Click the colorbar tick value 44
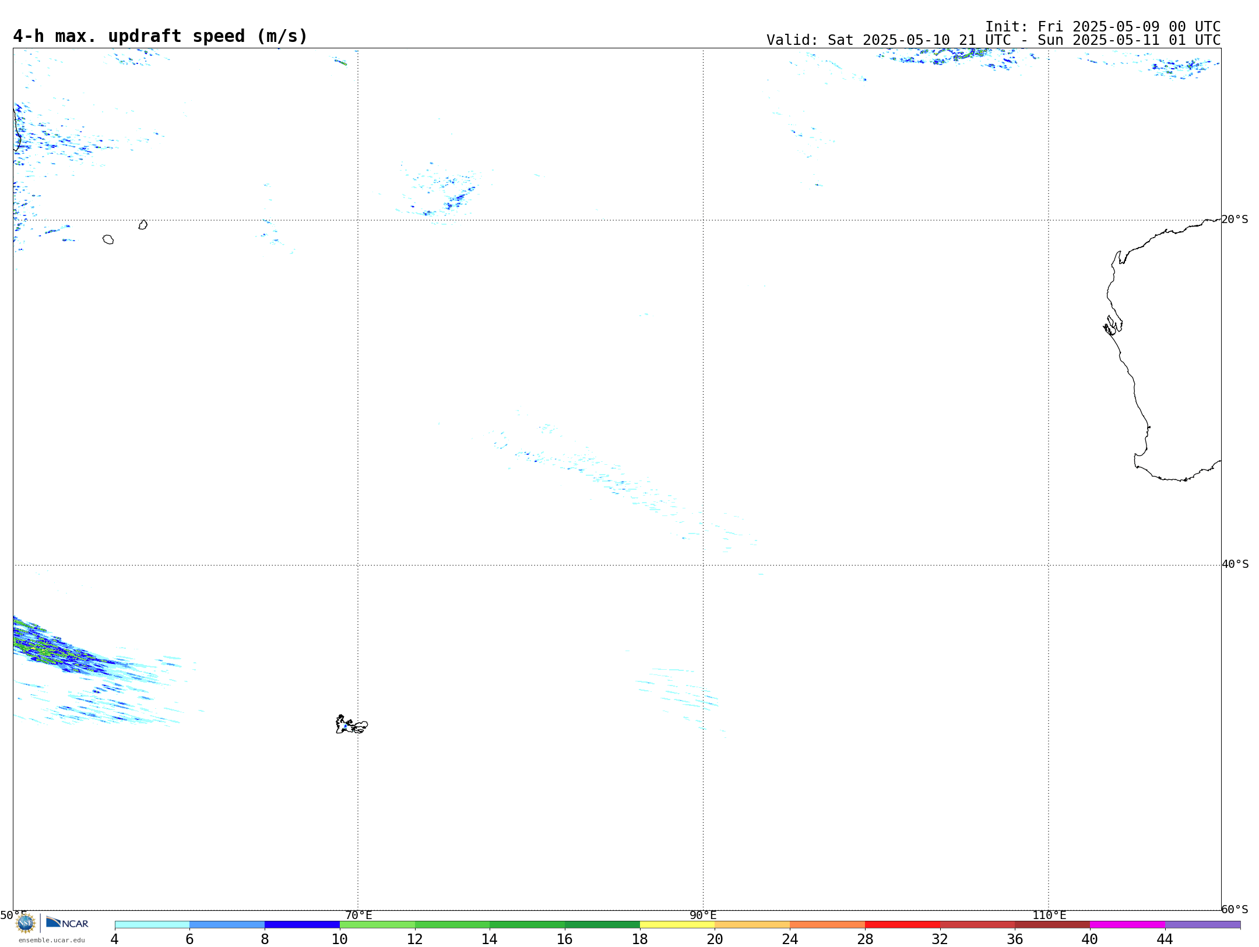The height and width of the screenshot is (947, 1259). point(1165,939)
